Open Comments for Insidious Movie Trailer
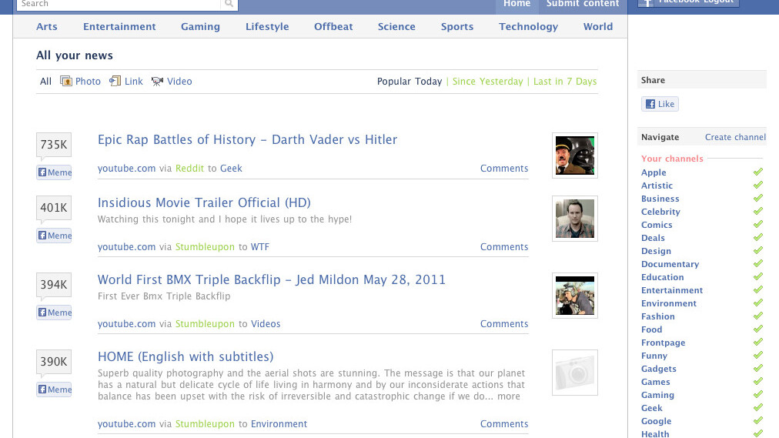Image resolution: width=779 pixels, height=438 pixels. pos(504,247)
